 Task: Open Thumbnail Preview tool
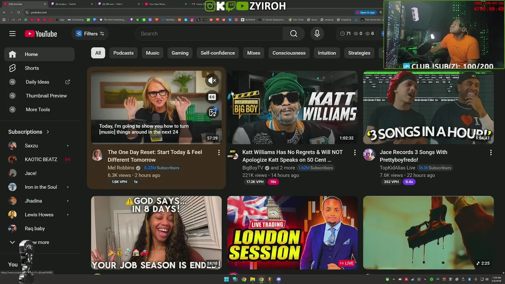click(x=39, y=96)
